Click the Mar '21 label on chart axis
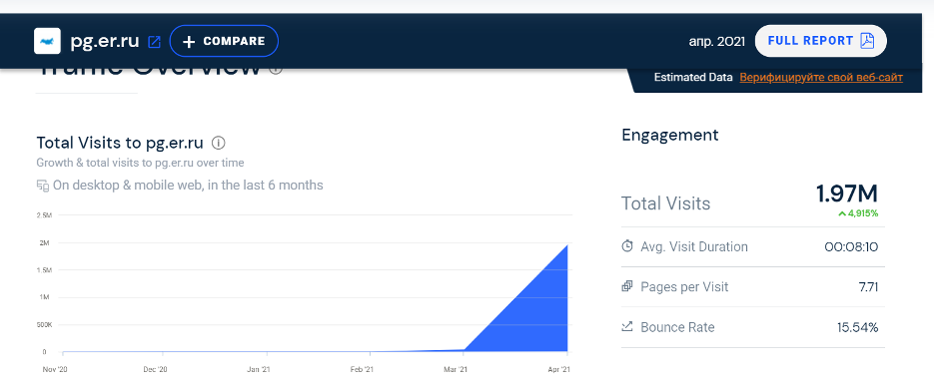The height and width of the screenshot is (391, 935). pyautogui.click(x=456, y=370)
